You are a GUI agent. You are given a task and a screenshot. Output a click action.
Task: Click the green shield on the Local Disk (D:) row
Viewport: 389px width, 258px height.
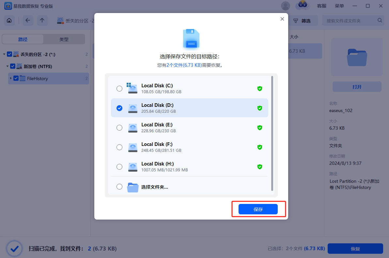(x=260, y=108)
